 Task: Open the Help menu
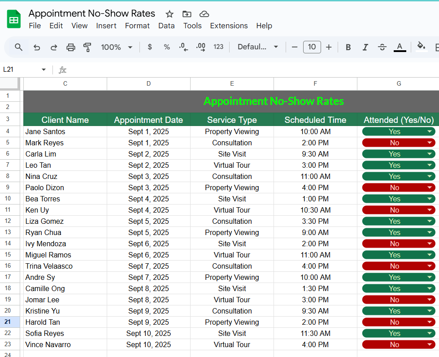(264, 26)
